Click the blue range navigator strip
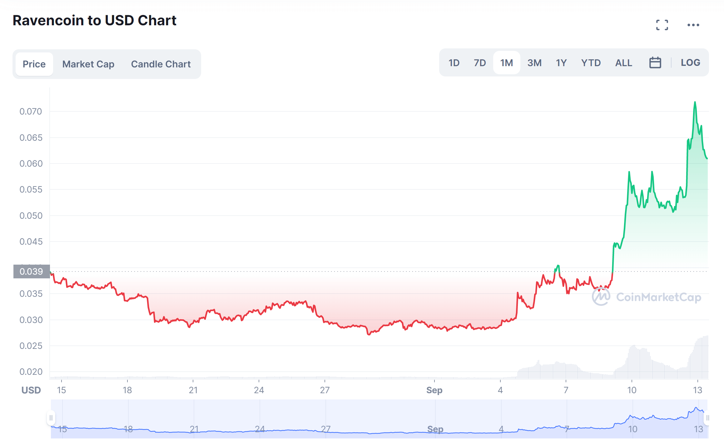This screenshot has height=445, width=724. tap(375, 421)
